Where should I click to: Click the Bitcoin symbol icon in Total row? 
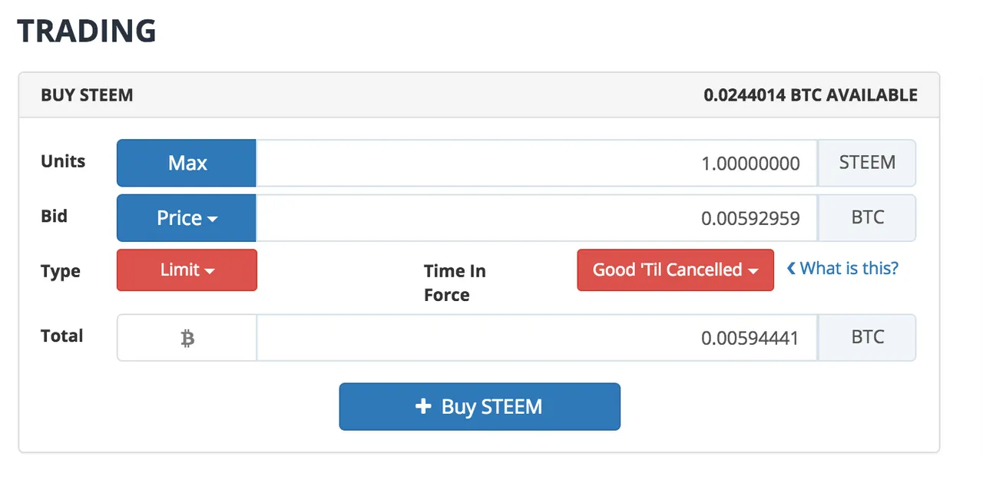tap(187, 338)
